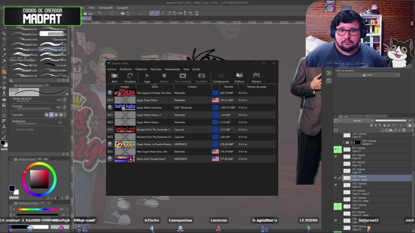Image resolution: width=415 pixels, height=233 pixels.
Task: Open Ventana(W) menu in Clip Studio
Action: click(x=106, y=8)
